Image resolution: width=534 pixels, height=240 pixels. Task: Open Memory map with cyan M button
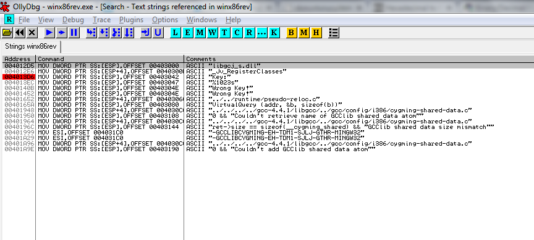click(200, 32)
